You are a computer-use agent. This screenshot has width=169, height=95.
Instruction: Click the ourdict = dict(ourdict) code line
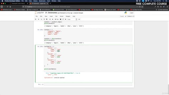(x=53, y=39)
